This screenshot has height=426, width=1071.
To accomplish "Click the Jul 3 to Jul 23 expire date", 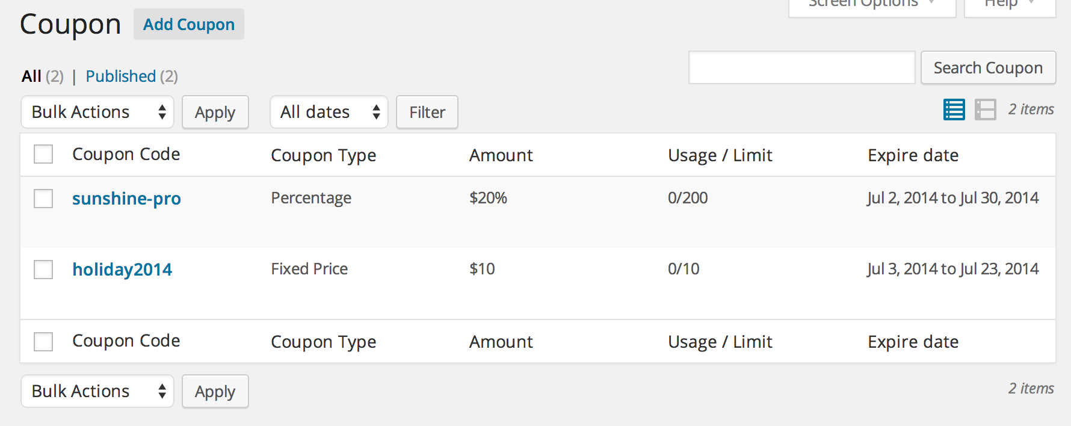I will (x=953, y=269).
